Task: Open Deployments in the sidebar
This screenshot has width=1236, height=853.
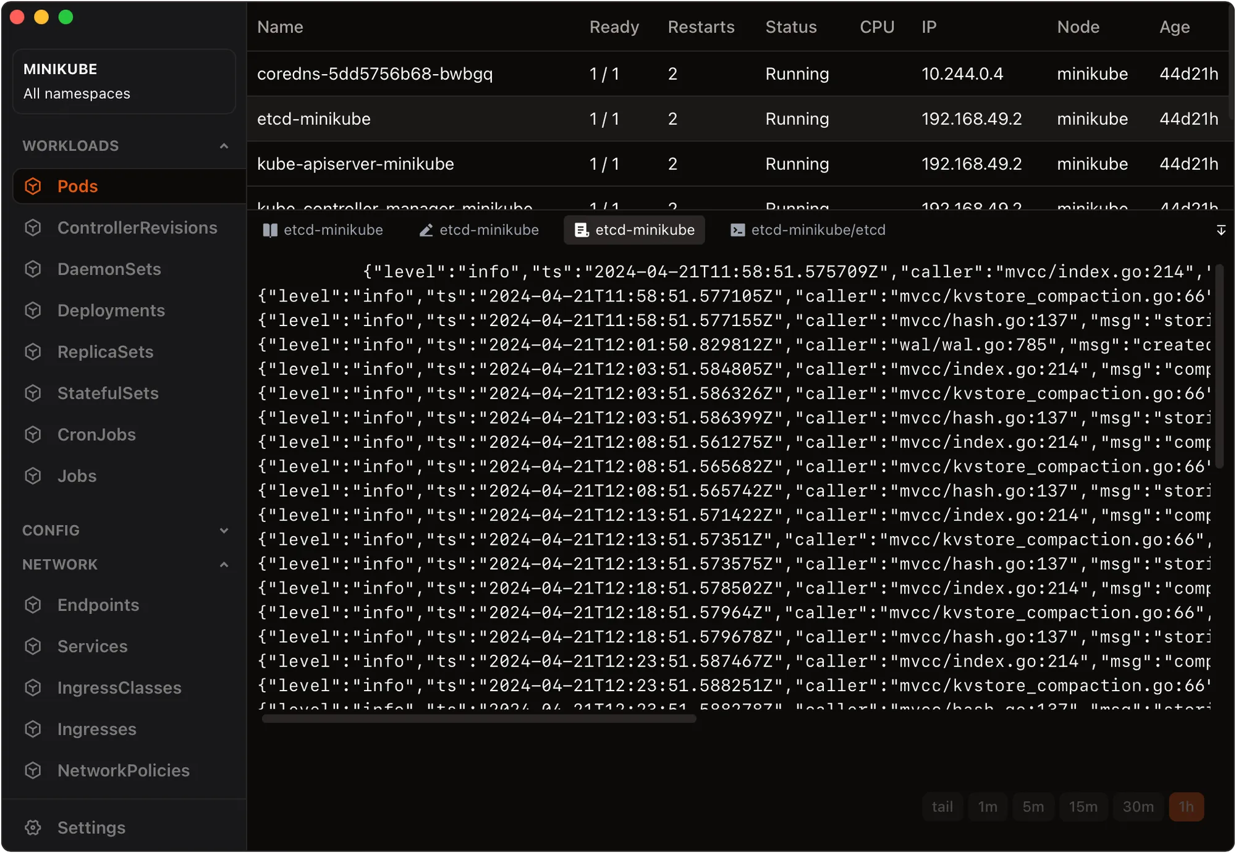Action: (111, 310)
